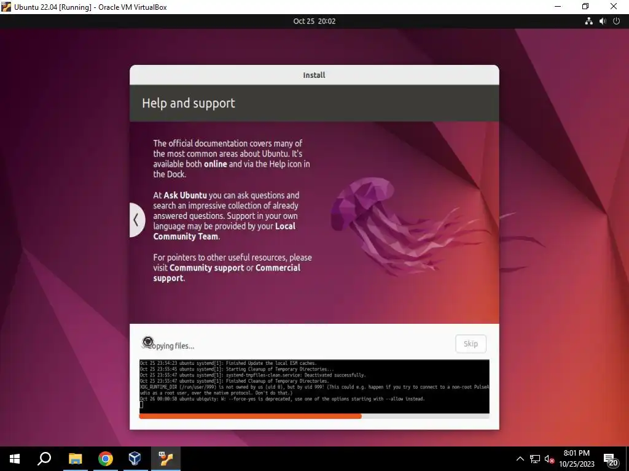The image size is (629, 471).
Task: Select the running Ubuntu VM taskbar icon
Action: [x=166, y=459]
